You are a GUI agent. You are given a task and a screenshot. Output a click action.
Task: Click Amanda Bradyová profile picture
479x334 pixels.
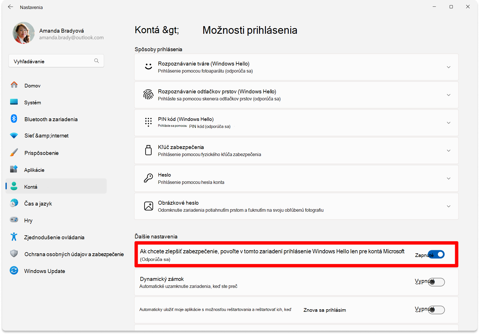pos(24,33)
